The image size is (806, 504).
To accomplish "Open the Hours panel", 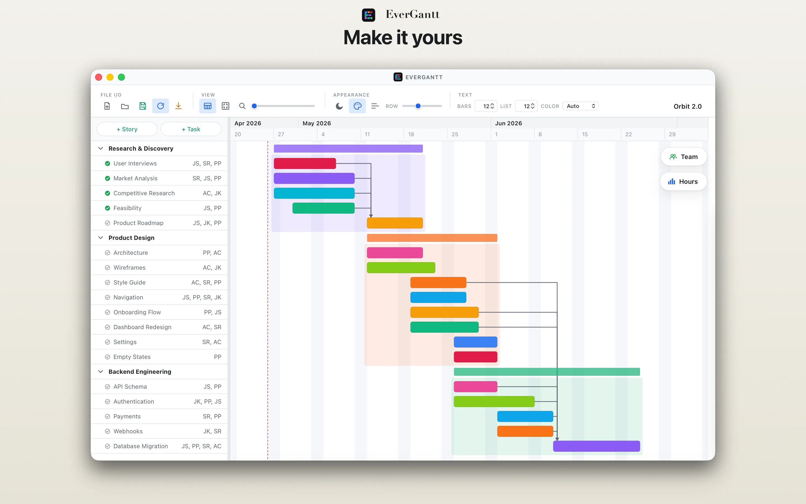I will pyautogui.click(x=683, y=182).
